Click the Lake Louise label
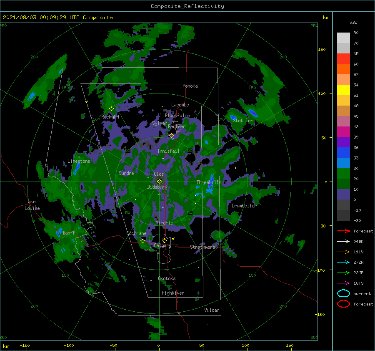 click(x=32, y=205)
